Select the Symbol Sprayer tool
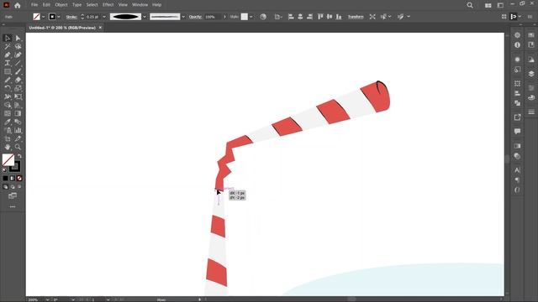The height and width of the screenshot is (302, 538). [x=8, y=130]
